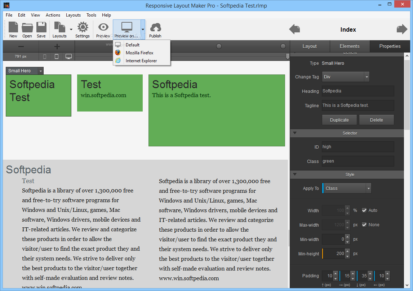Click the New file toolbar icon
This screenshot has height=291, width=413.
click(x=13, y=29)
